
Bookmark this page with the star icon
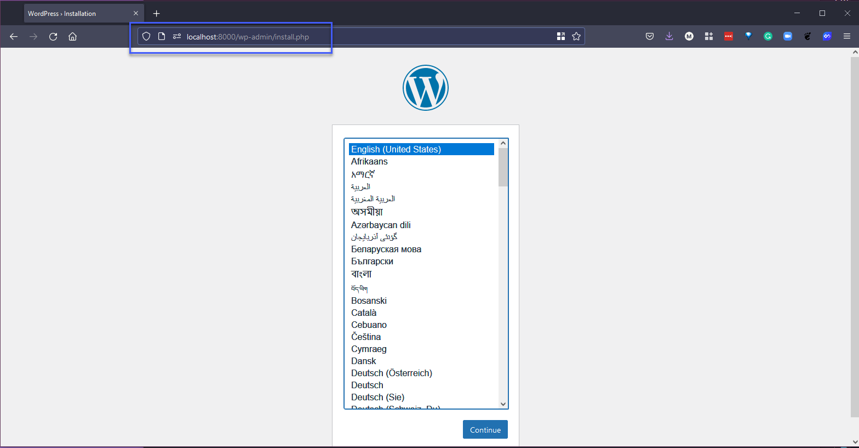click(x=576, y=36)
